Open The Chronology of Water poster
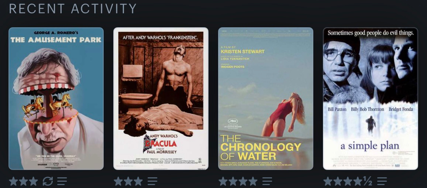The height and width of the screenshot is (188, 427). coord(266,98)
